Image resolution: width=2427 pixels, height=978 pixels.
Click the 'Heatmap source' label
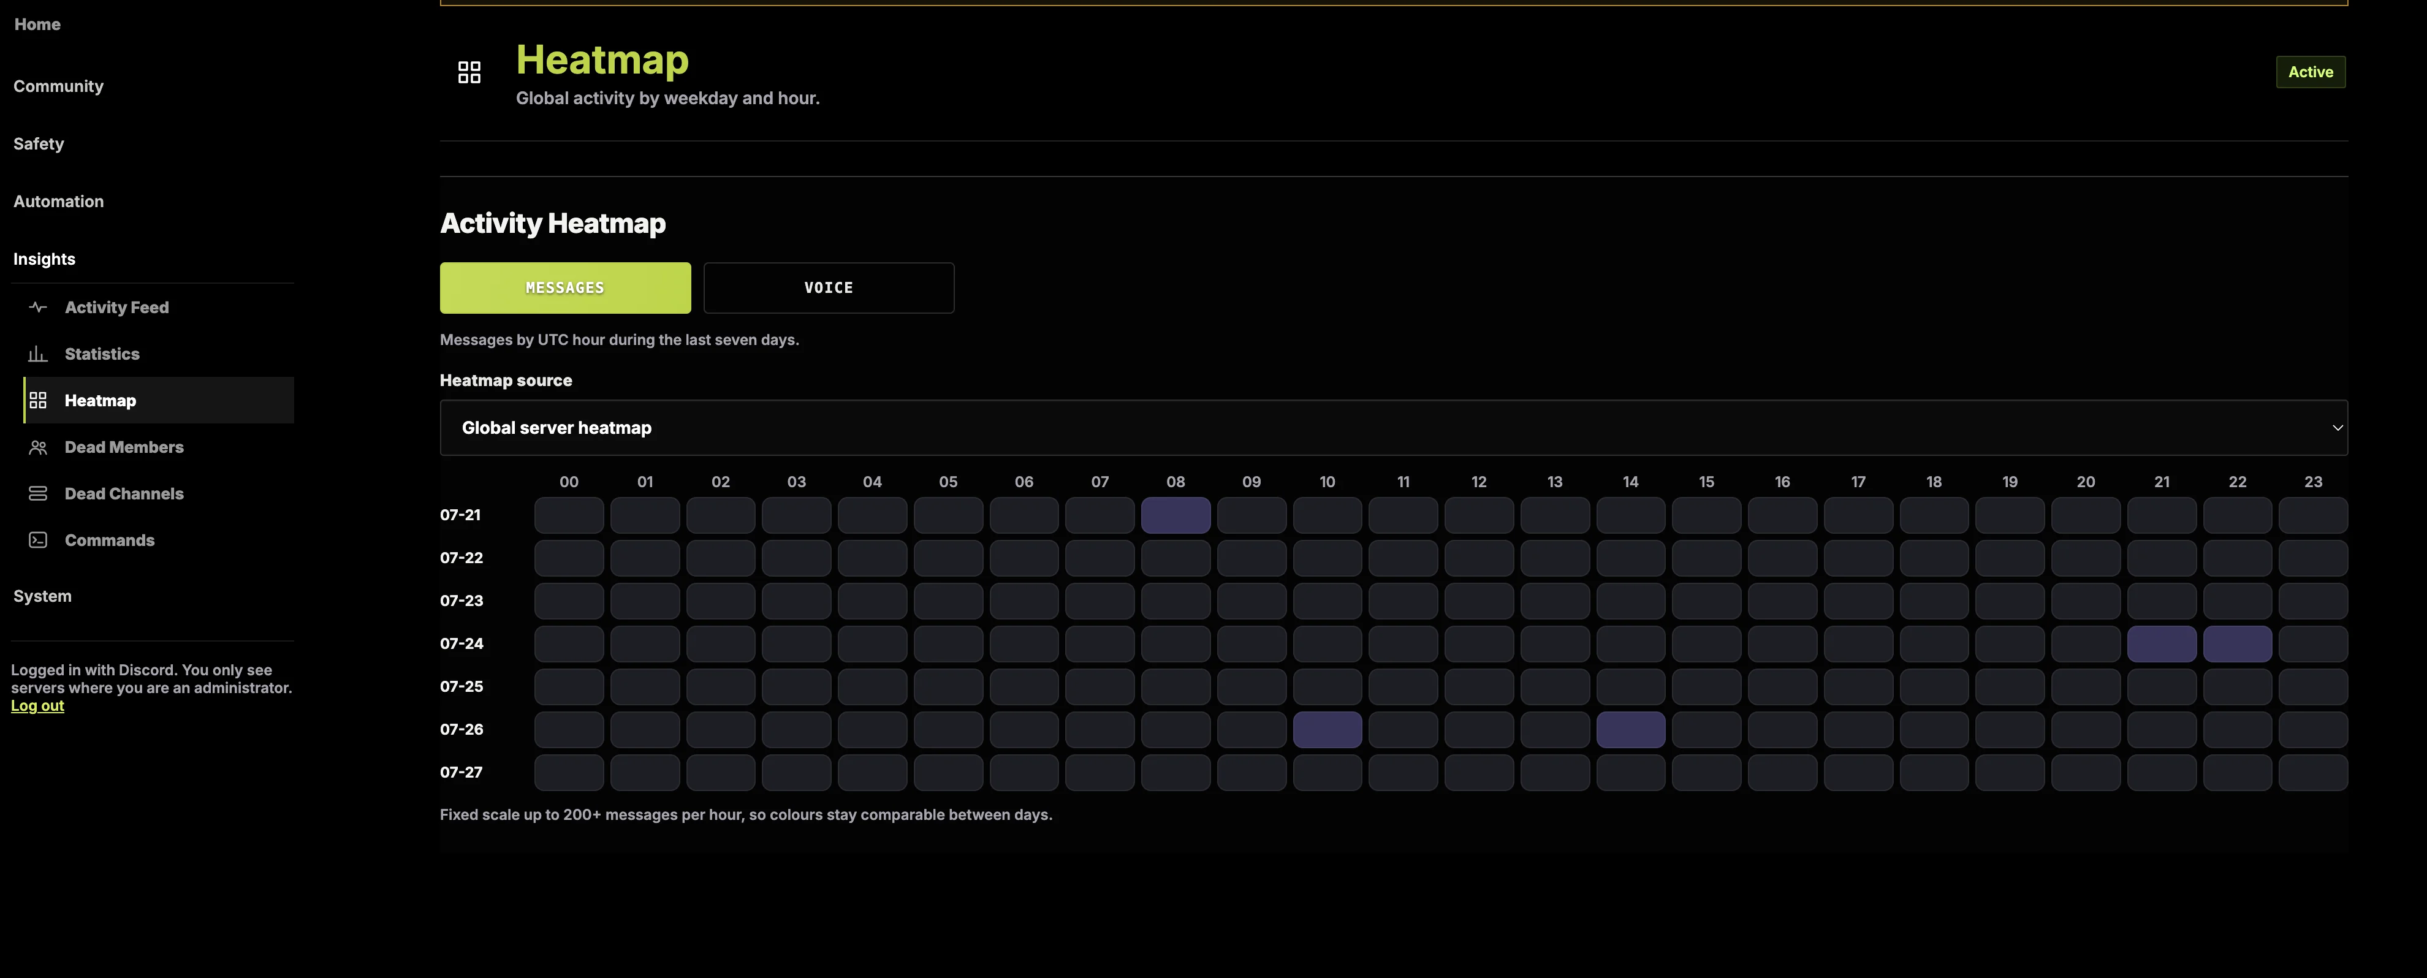coord(506,381)
